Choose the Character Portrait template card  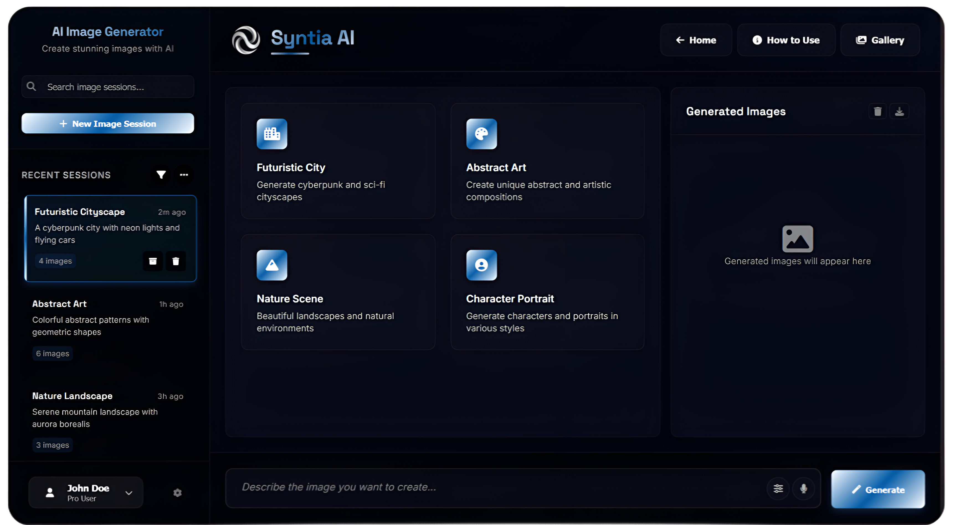547,292
